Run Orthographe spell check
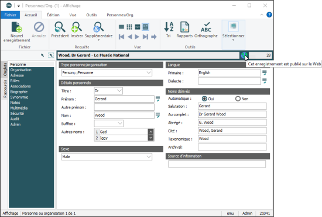The height and width of the screenshot is (217, 322). (x=205, y=30)
